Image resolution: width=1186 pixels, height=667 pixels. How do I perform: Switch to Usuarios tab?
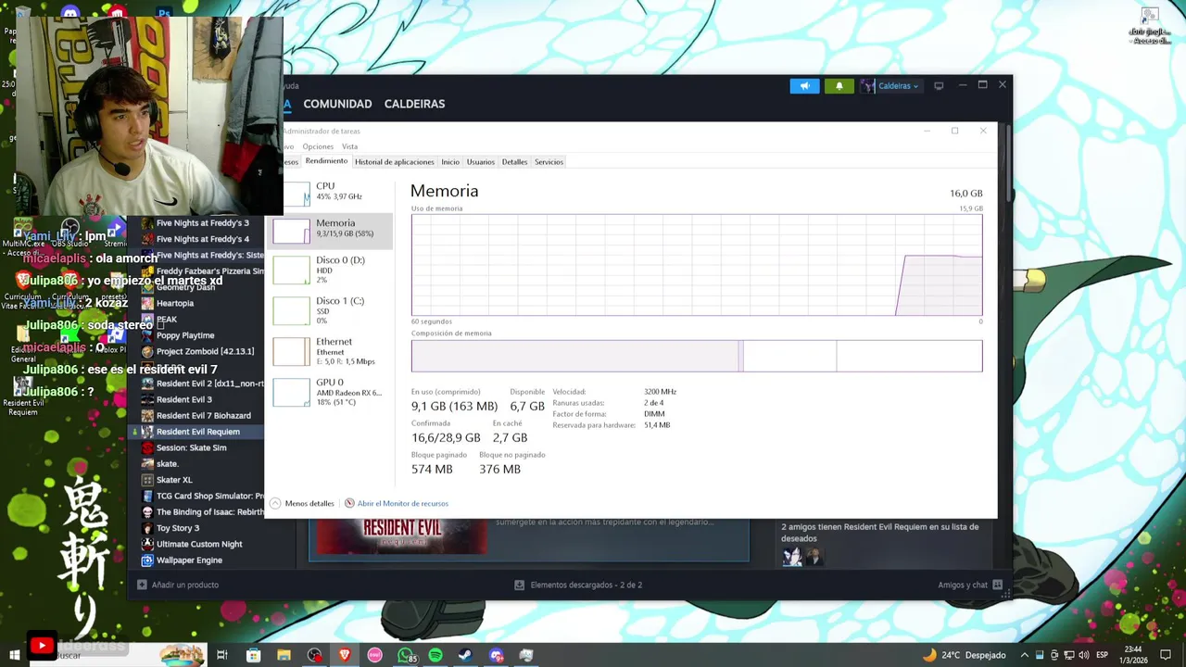[480, 162]
